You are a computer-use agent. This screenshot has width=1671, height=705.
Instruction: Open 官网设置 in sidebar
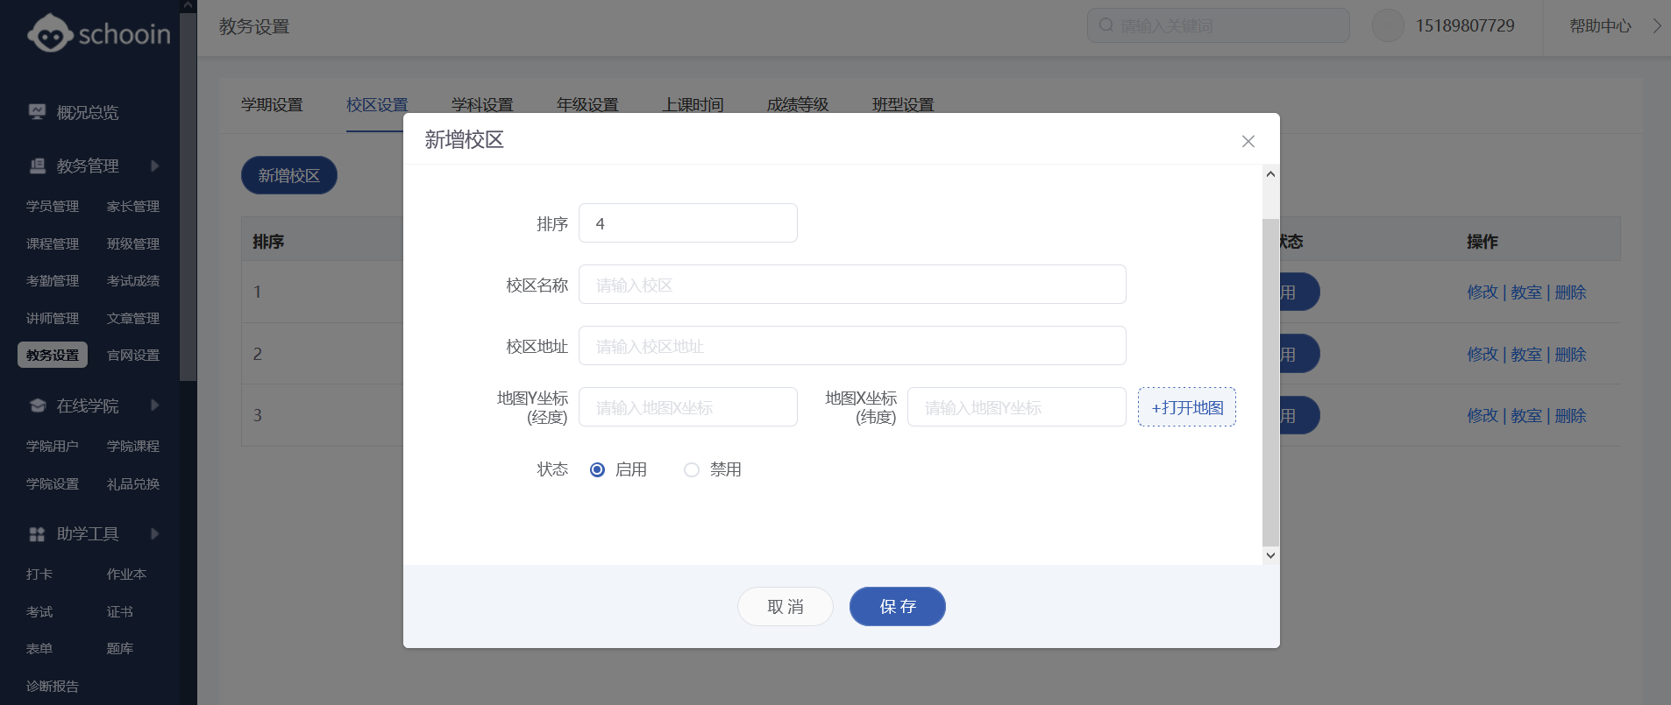[133, 356]
